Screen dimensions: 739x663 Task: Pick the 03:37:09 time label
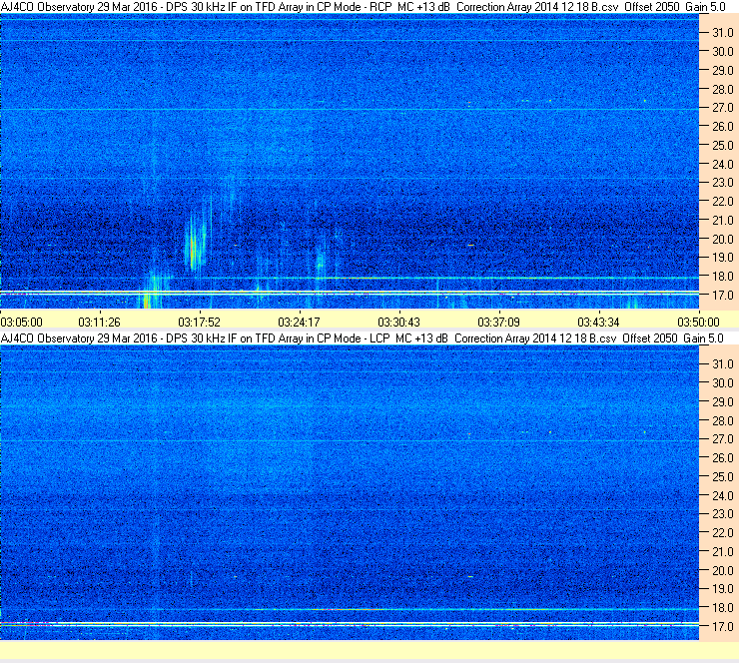click(498, 323)
